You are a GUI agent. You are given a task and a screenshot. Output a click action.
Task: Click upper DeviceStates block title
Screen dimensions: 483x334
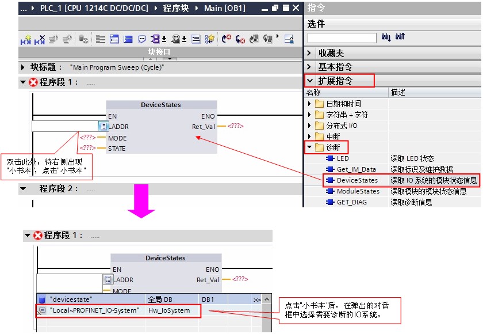(x=161, y=105)
